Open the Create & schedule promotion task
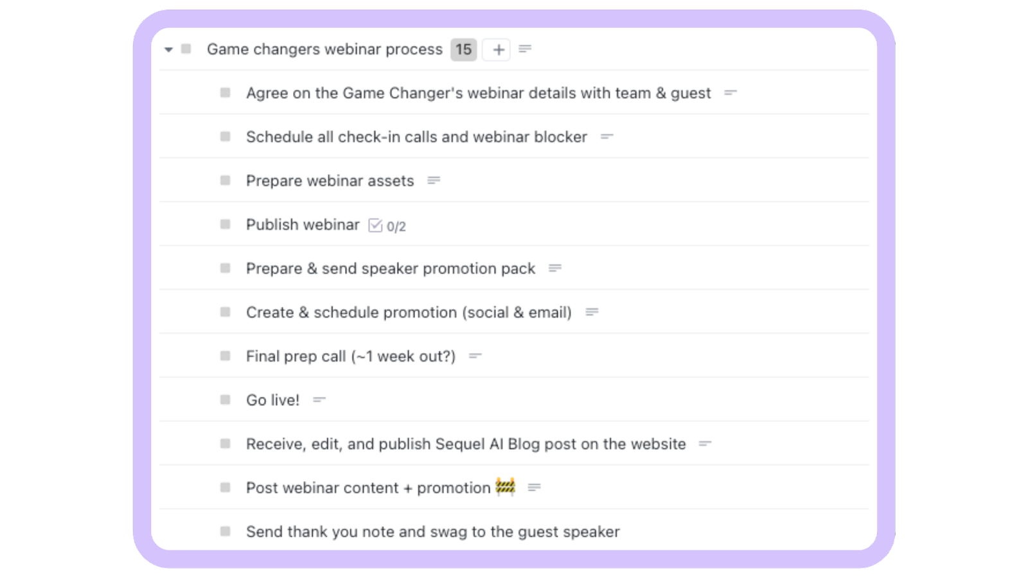1028x578 pixels. pos(409,313)
